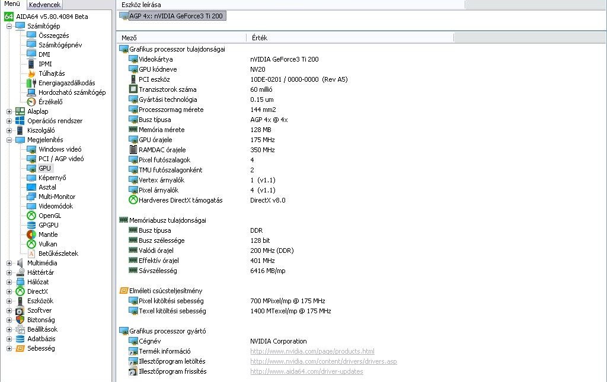The image size is (607, 382).
Task: Switch to the Menü tab
Action: pyautogui.click(x=12, y=4)
